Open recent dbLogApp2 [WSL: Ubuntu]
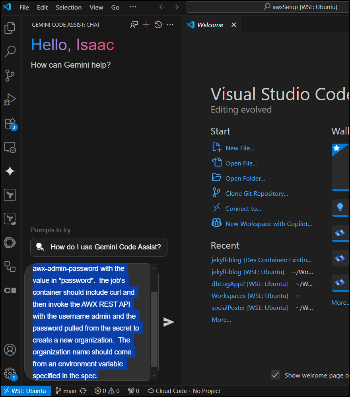350x397 pixels. pyautogui.click(x=249, y=284)
